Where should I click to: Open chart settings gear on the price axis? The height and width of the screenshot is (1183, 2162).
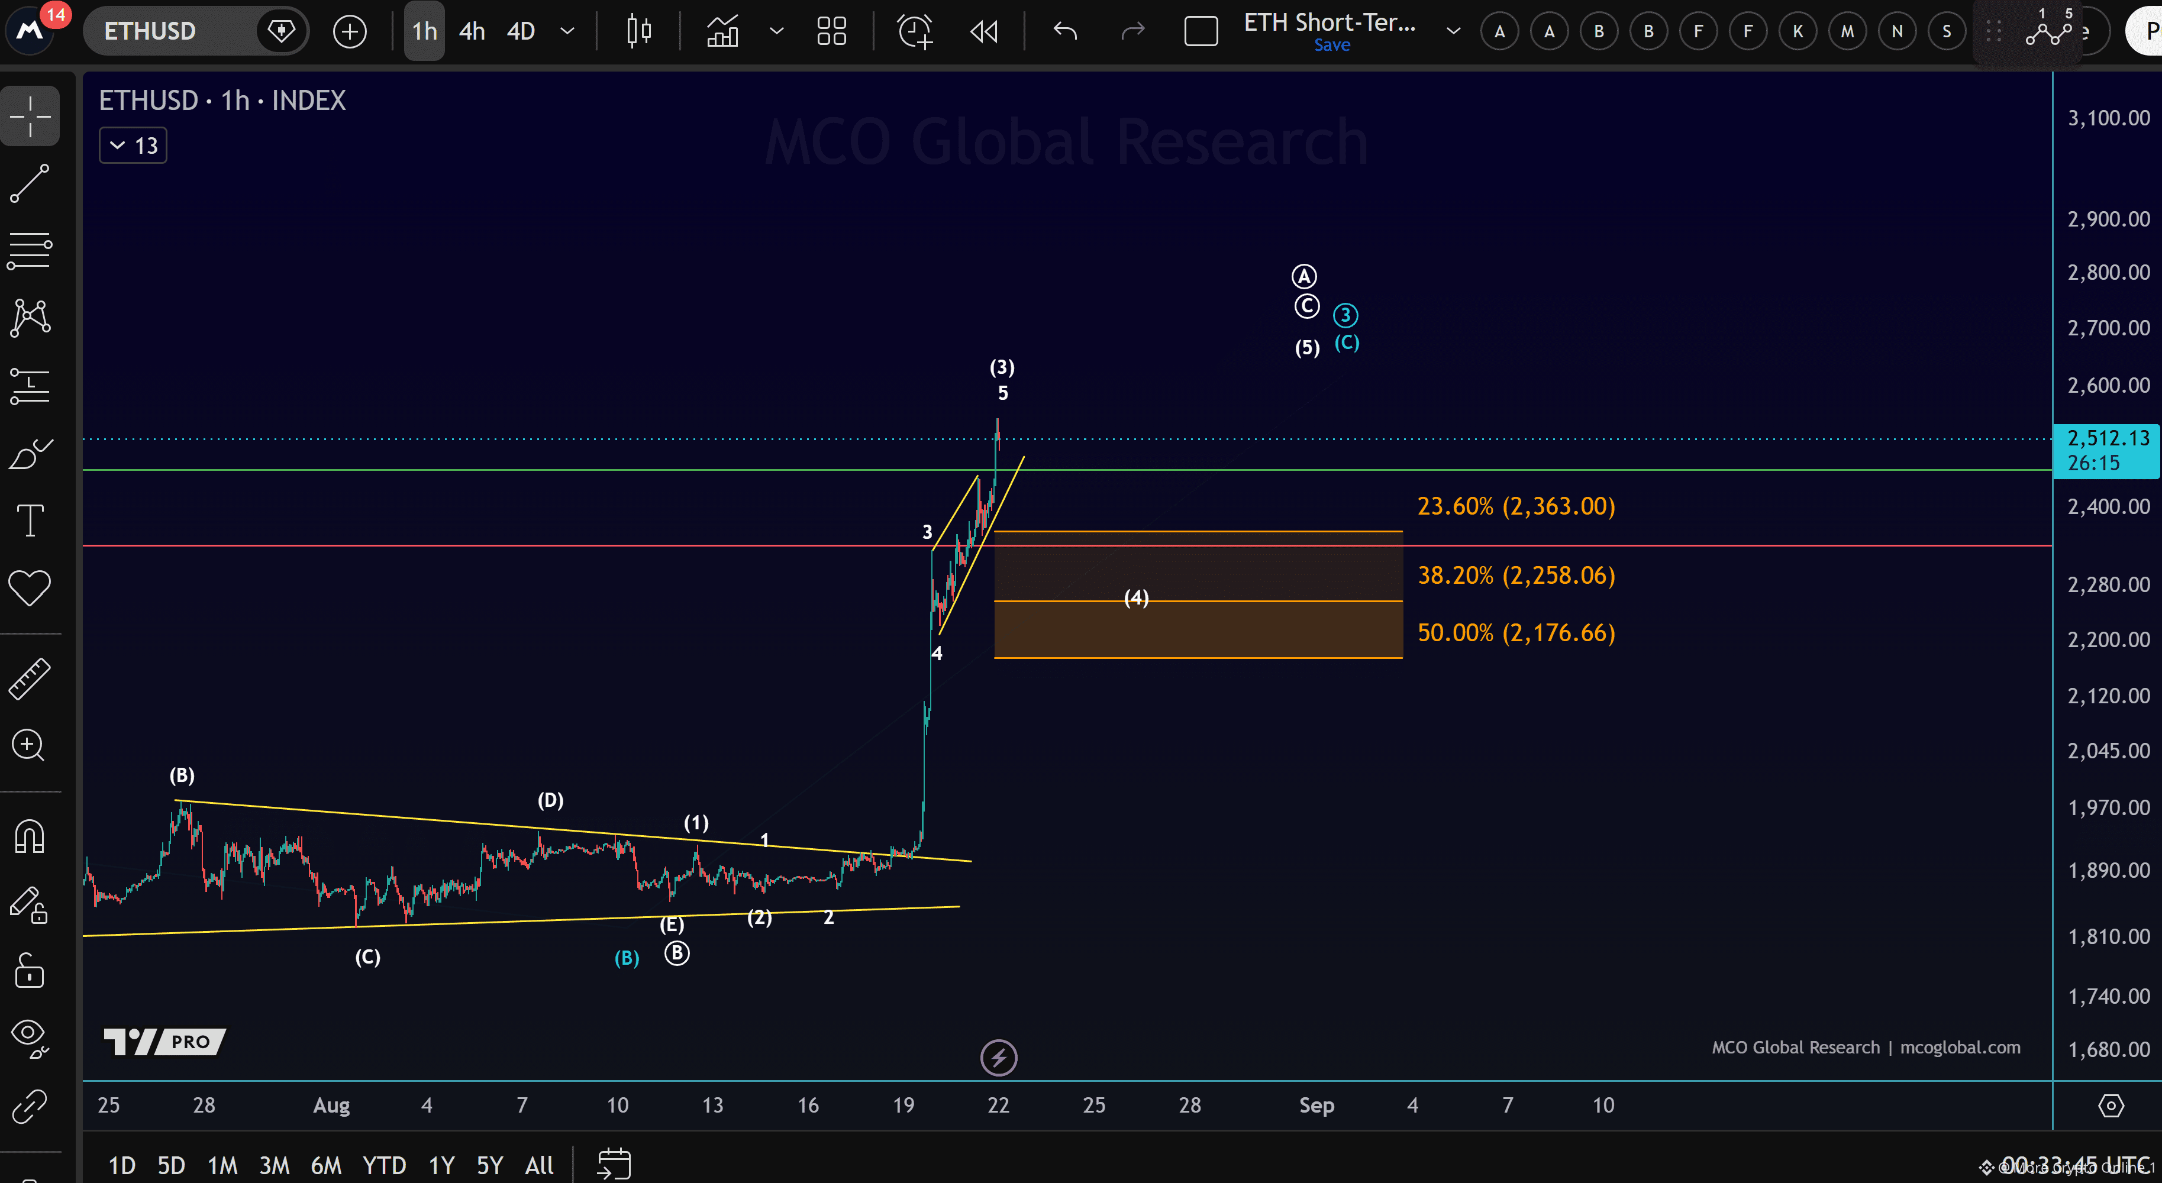click(2110, 1106)
